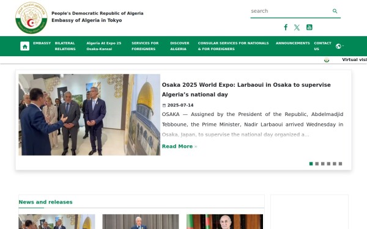Open the YouTube channel icon
367x229 pixels.
[309, 27]
